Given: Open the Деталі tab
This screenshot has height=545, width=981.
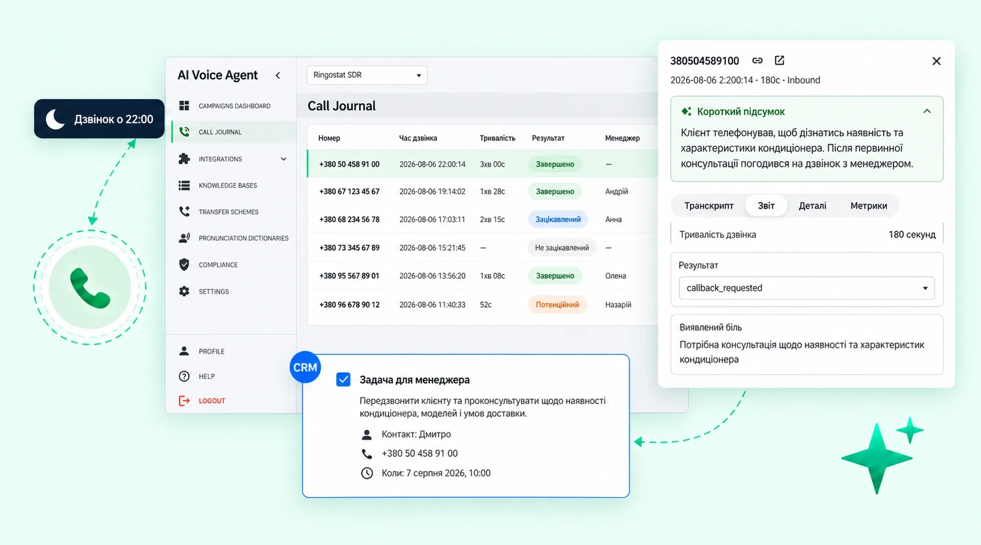Looking at the screenshot, I should pyautogui.click(x=812, y=206).
